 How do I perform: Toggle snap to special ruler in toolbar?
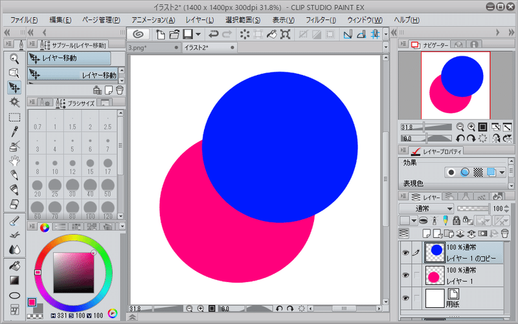(361, 34)
